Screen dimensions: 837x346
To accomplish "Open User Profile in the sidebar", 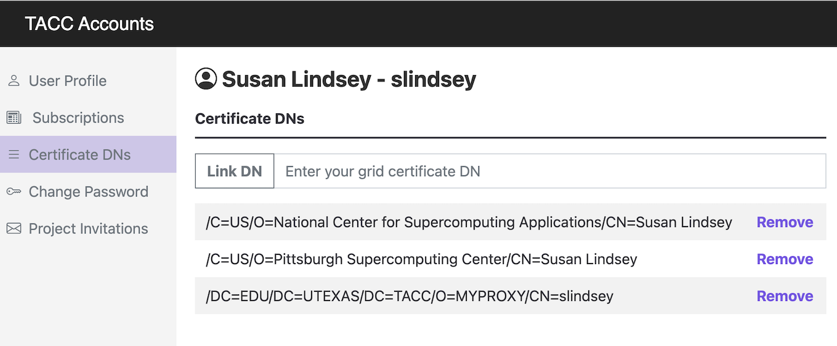I will coord(88,81).
